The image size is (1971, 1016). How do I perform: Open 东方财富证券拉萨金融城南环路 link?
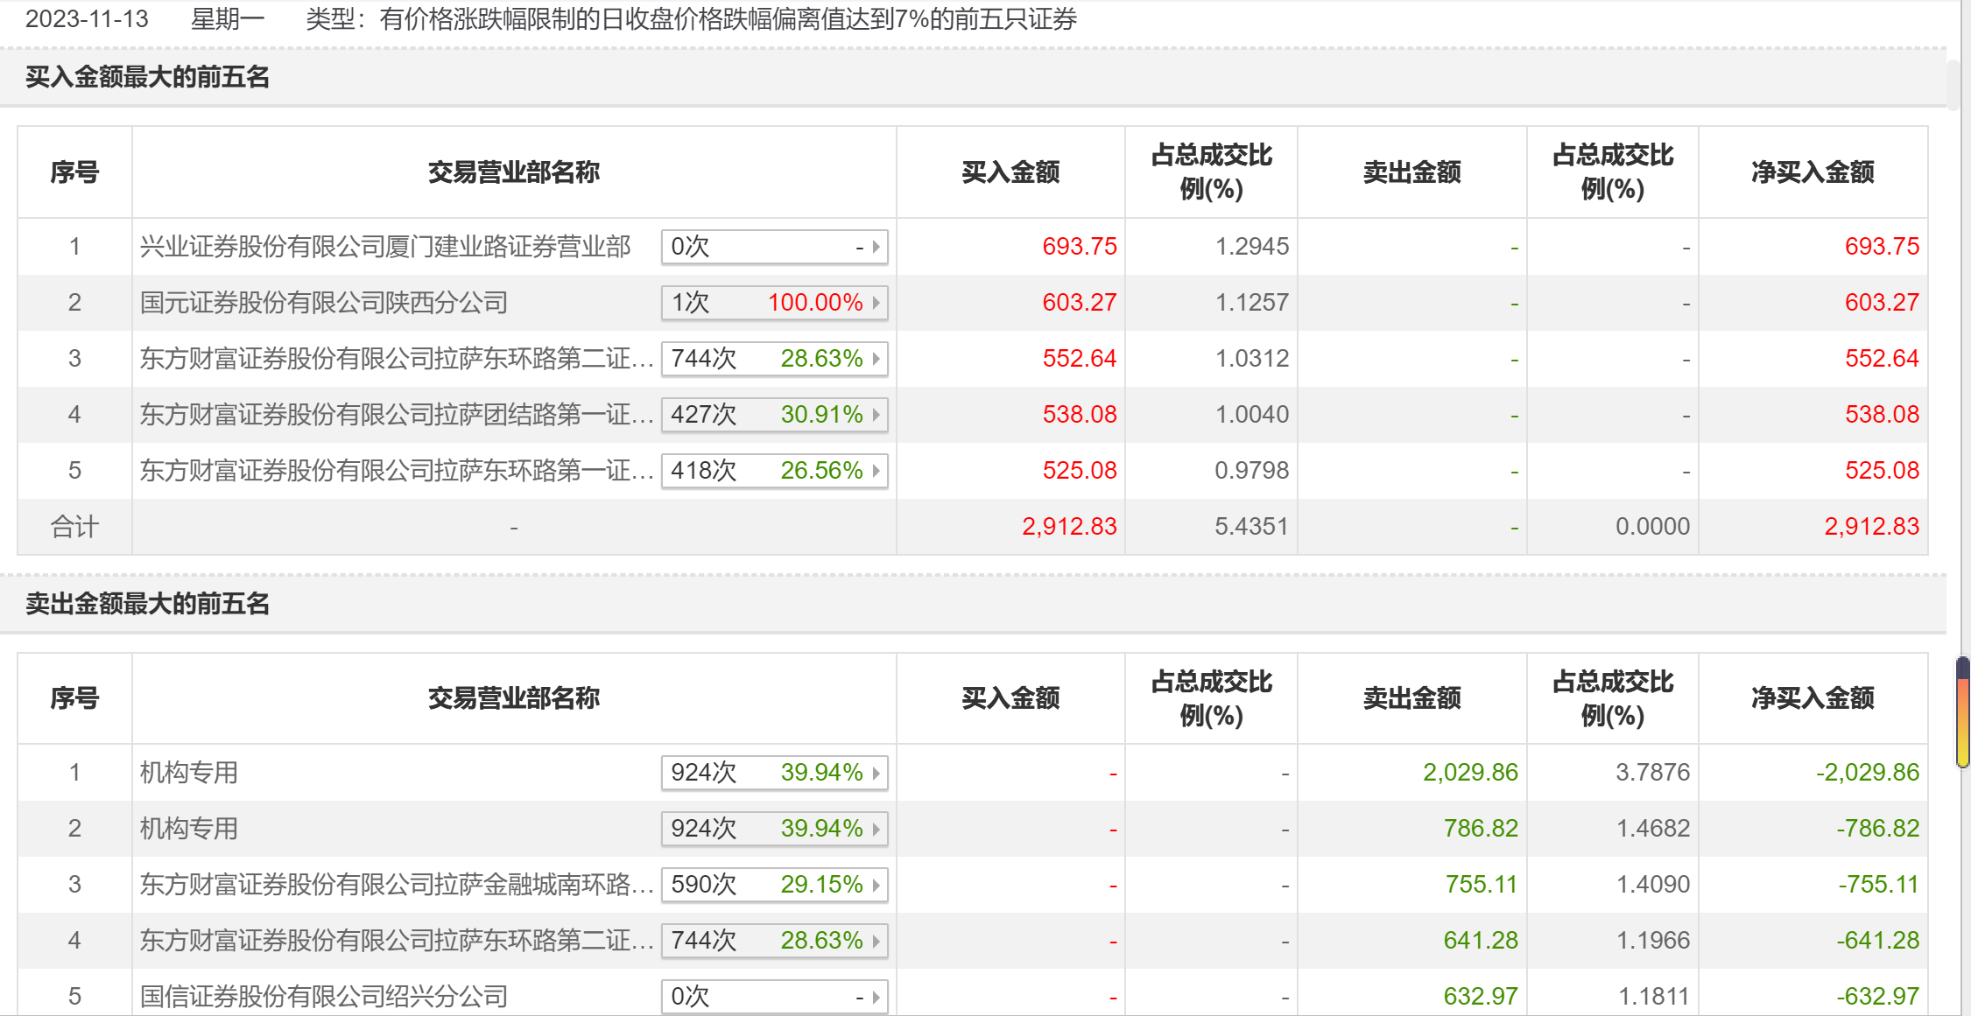coord(396,885)
